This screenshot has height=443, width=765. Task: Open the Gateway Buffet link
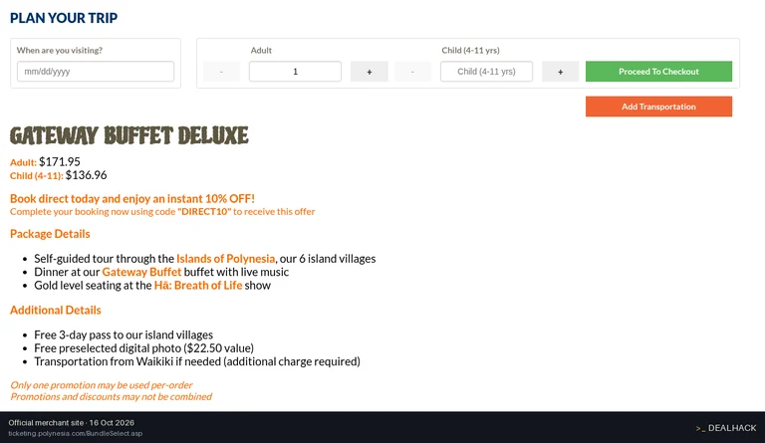pyautogui.click(x=141, y=272)
